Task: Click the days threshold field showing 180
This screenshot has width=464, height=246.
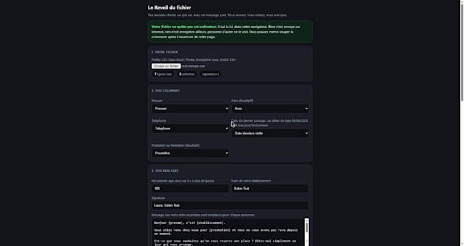Action: (x=190, y=189)
